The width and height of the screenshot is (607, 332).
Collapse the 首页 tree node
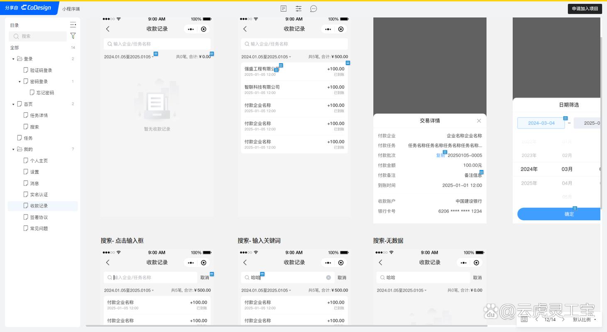pos(13,104)
